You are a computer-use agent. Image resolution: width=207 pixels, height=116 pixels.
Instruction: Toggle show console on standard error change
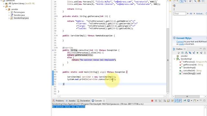180,101
